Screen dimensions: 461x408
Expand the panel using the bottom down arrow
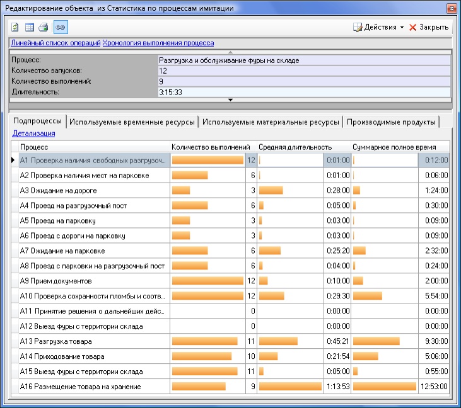pos(230,99)
